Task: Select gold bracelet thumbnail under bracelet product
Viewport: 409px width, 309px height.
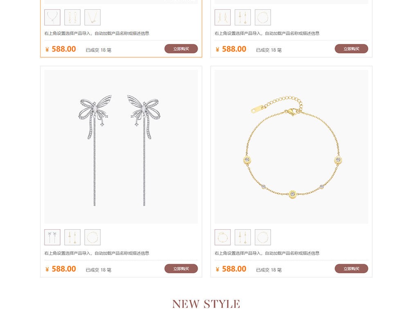Action: pos(223,237)
